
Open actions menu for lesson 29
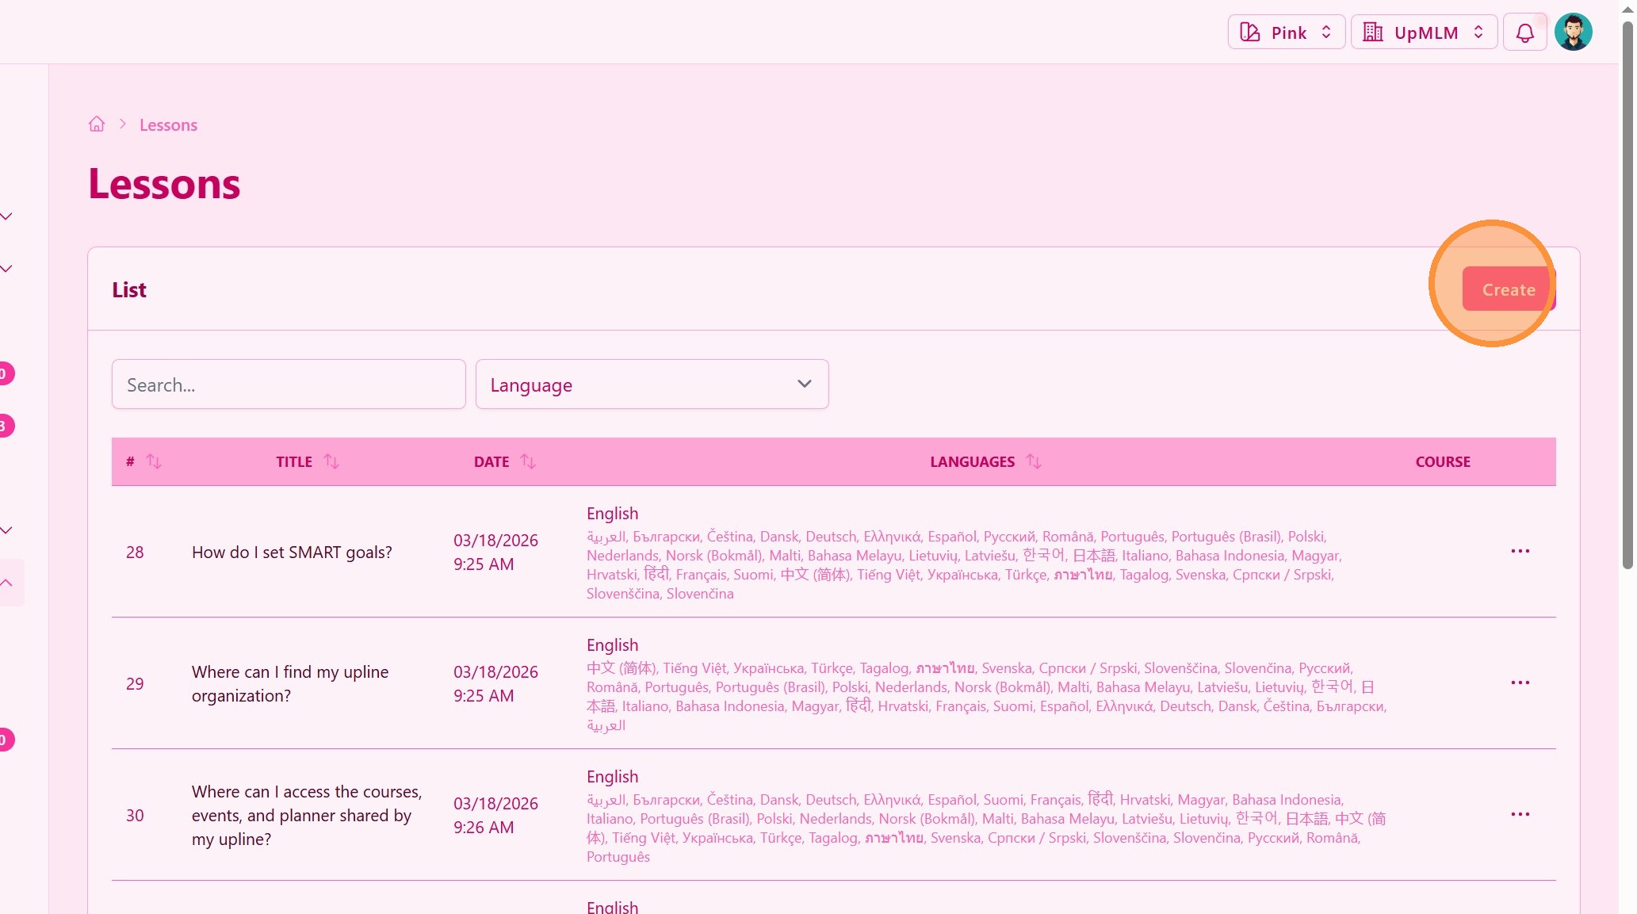pyautogui.click(x=1520, y=683)
